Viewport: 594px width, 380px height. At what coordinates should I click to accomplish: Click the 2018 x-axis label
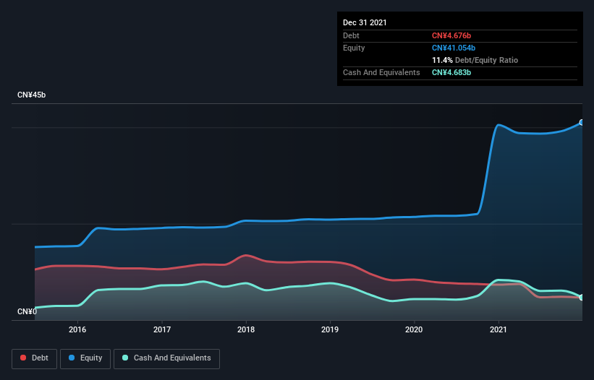246,329
